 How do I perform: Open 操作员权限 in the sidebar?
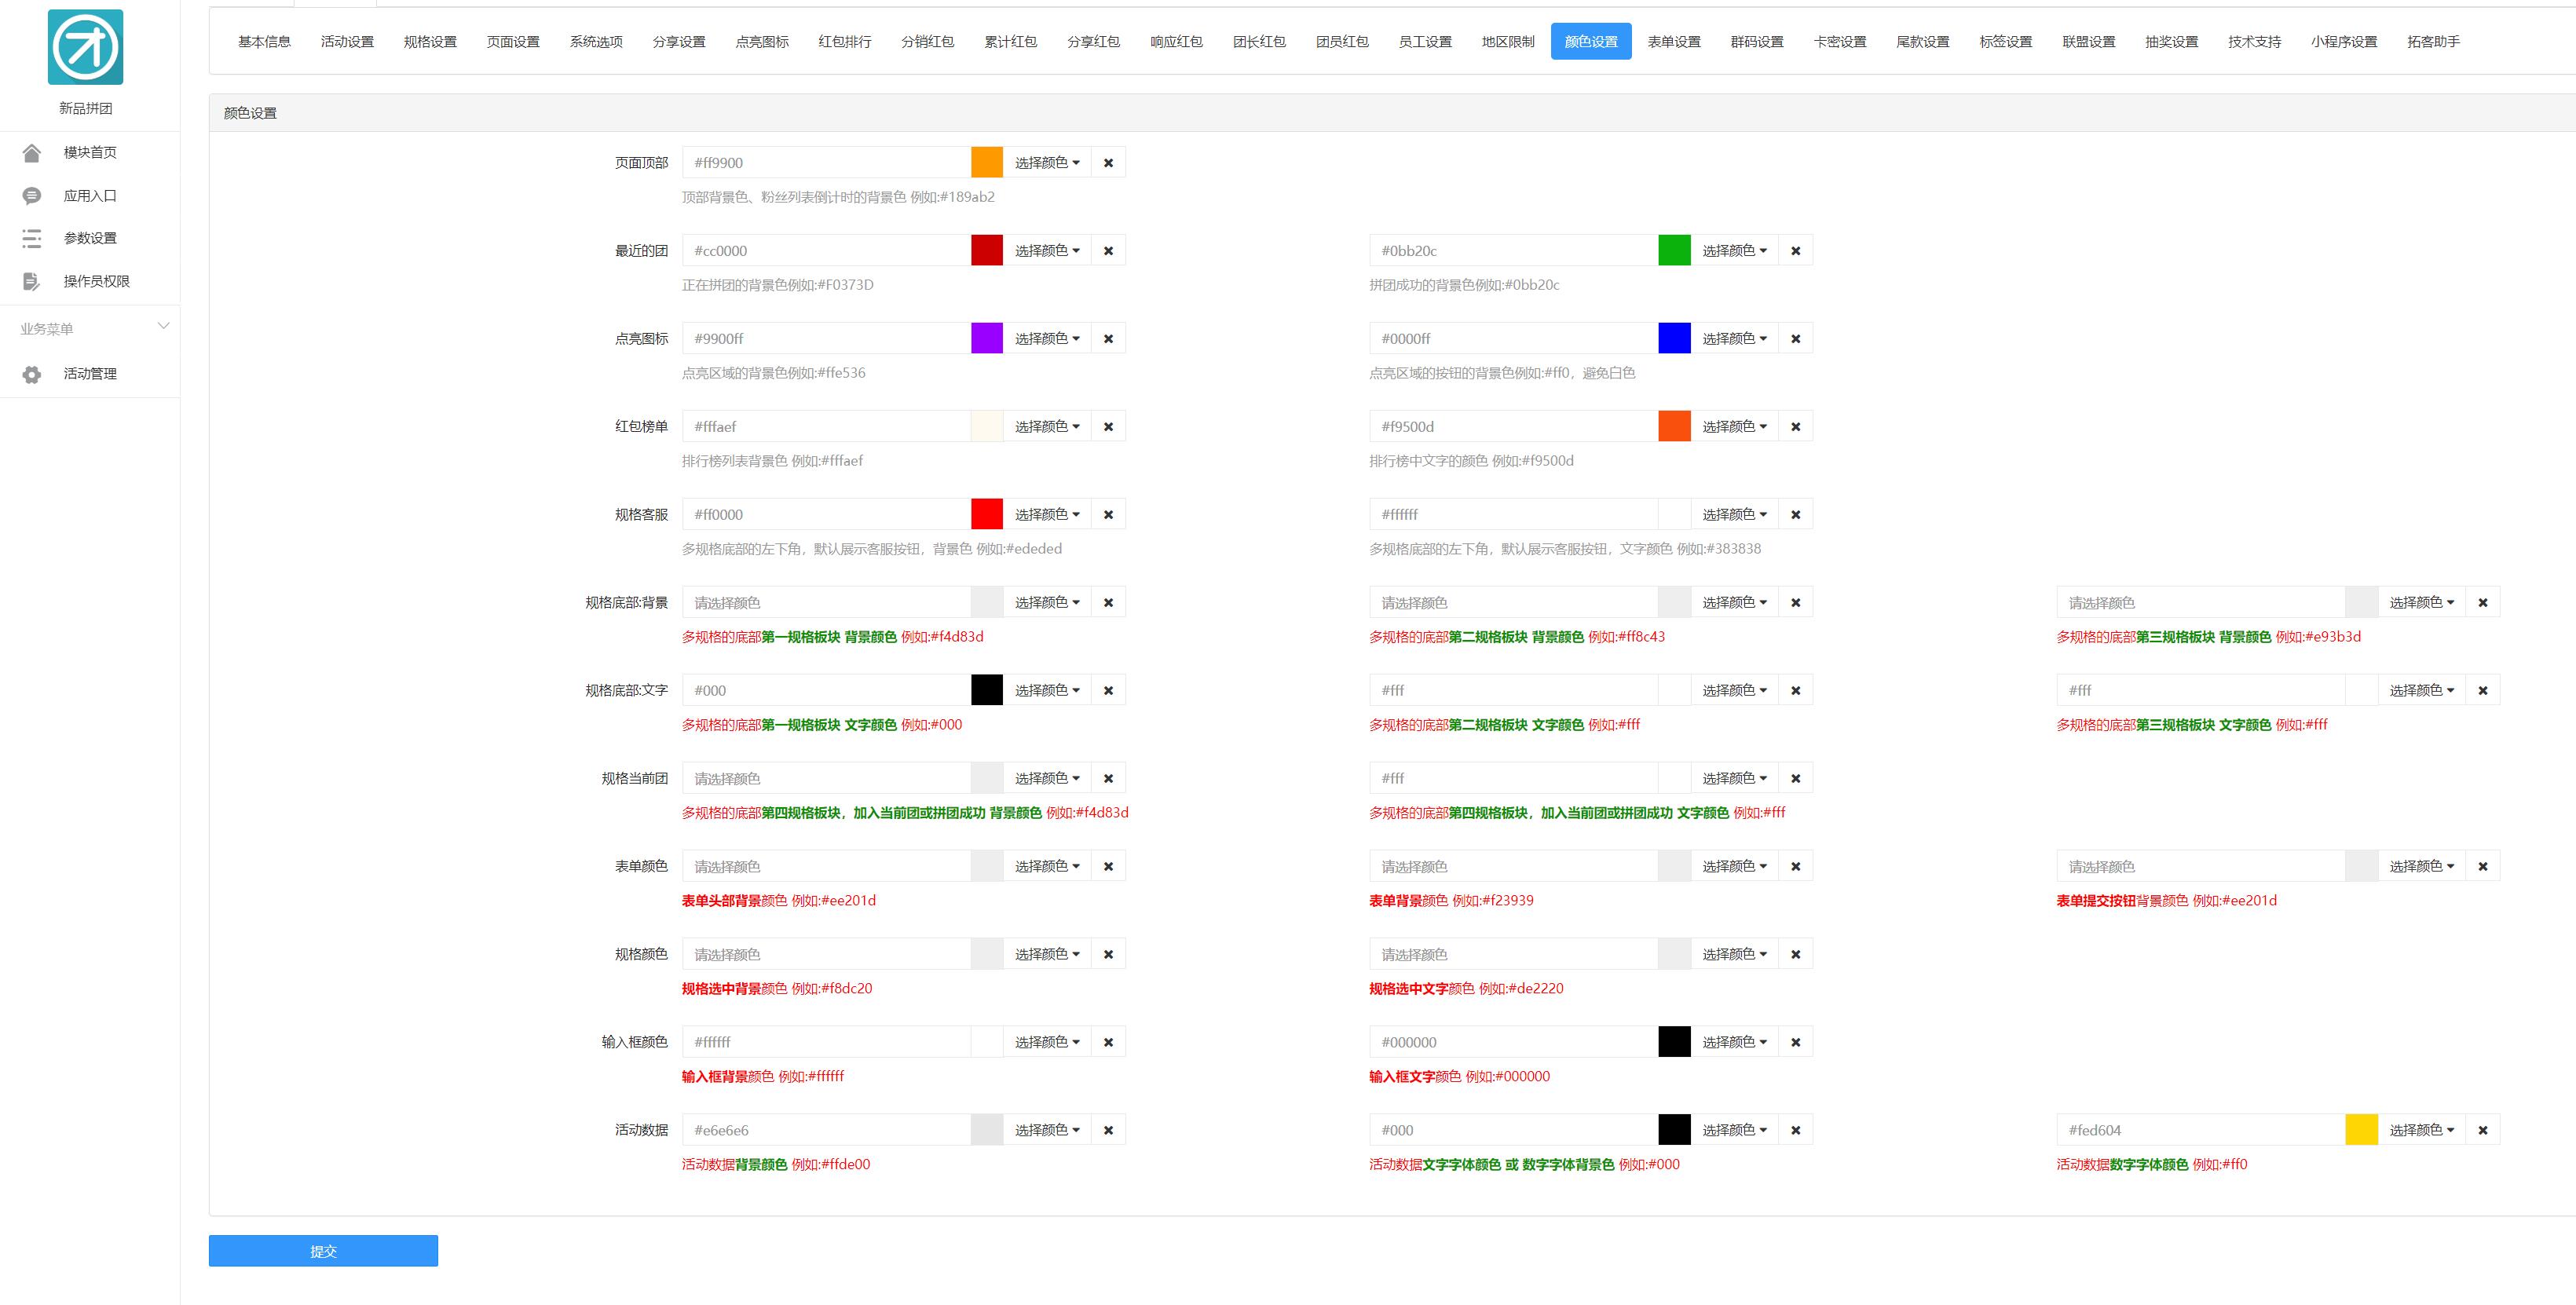pyautogui.click(x=97, y=281)
